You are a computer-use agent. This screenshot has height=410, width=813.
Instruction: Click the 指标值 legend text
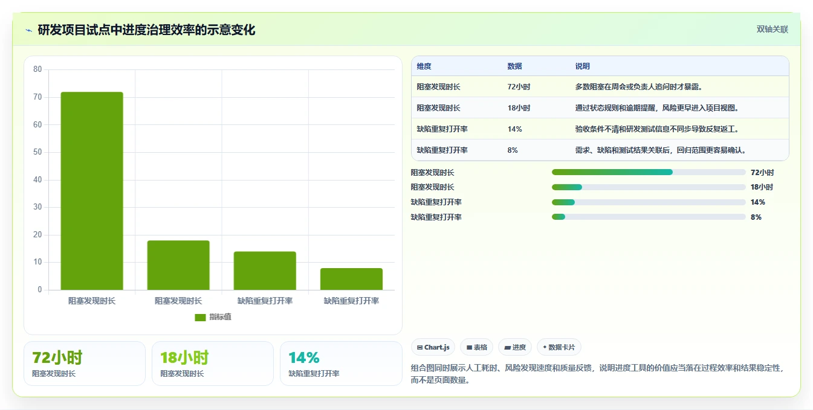(220, 318)
